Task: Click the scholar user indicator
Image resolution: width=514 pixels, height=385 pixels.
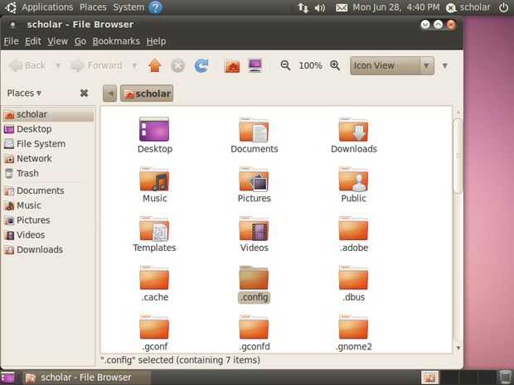Action: [x=468, y=7]
